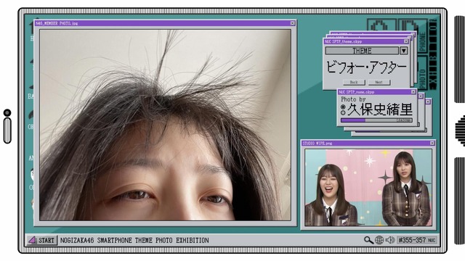Click the #355-357 episode indicator
This screenshot has height=261, width=465.
tap(412, 240)
